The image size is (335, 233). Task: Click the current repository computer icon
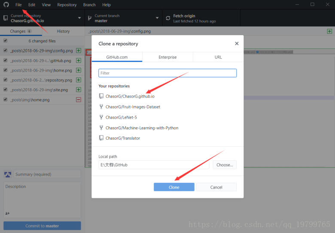coord(6,18)
